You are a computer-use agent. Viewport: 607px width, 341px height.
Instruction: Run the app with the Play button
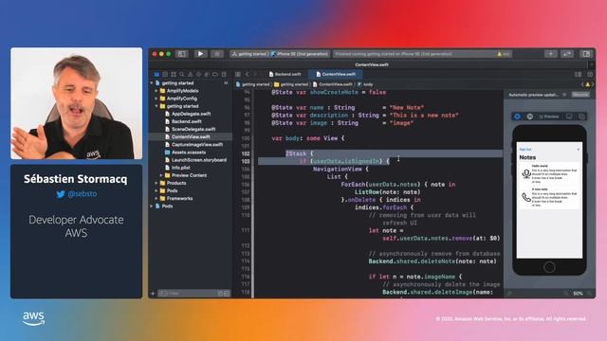200,54
